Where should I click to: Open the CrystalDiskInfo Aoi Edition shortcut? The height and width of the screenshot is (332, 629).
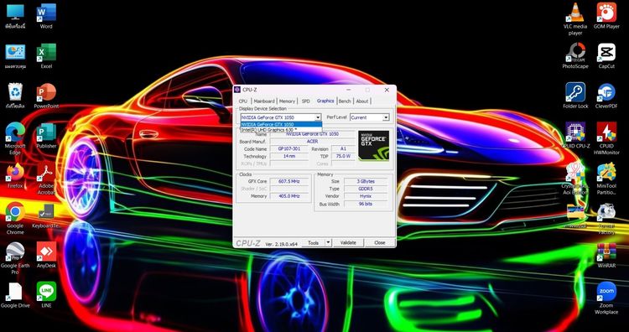575,179
